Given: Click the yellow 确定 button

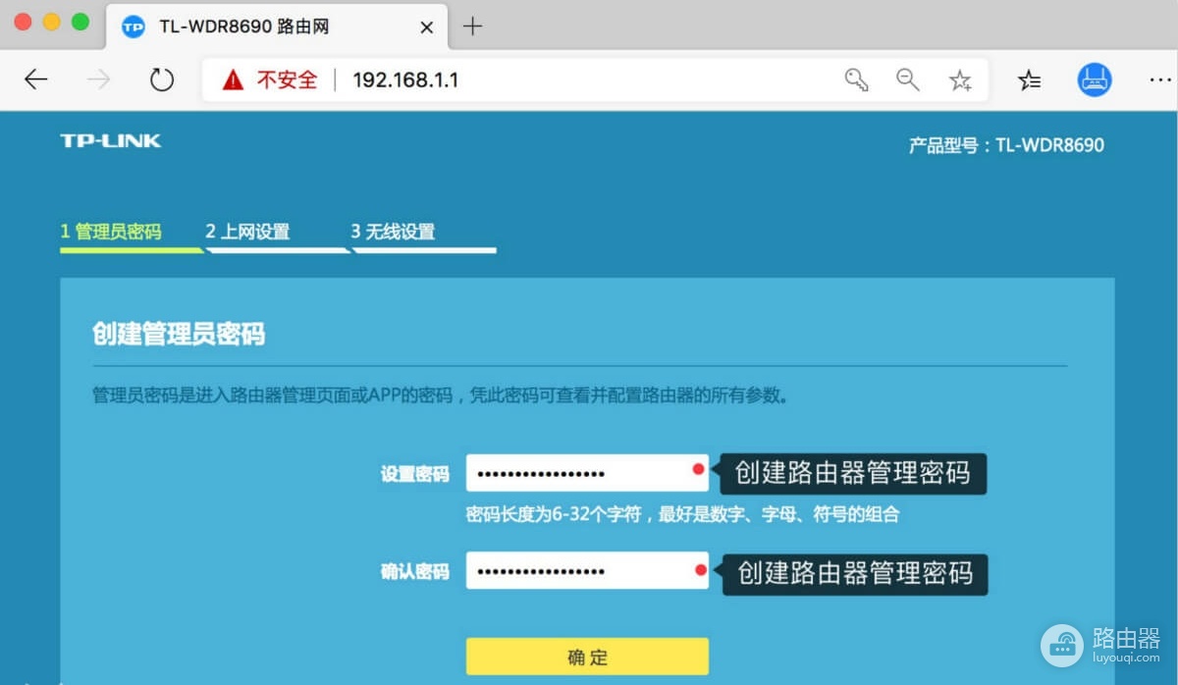Looking at the screenshot, I should coord(587,657).
